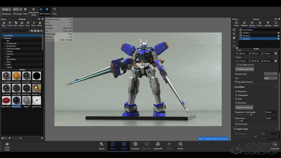Open the Image tab in Project
Image resolution: width=281 pixels, height=158 pixels.
coord(276,24)
